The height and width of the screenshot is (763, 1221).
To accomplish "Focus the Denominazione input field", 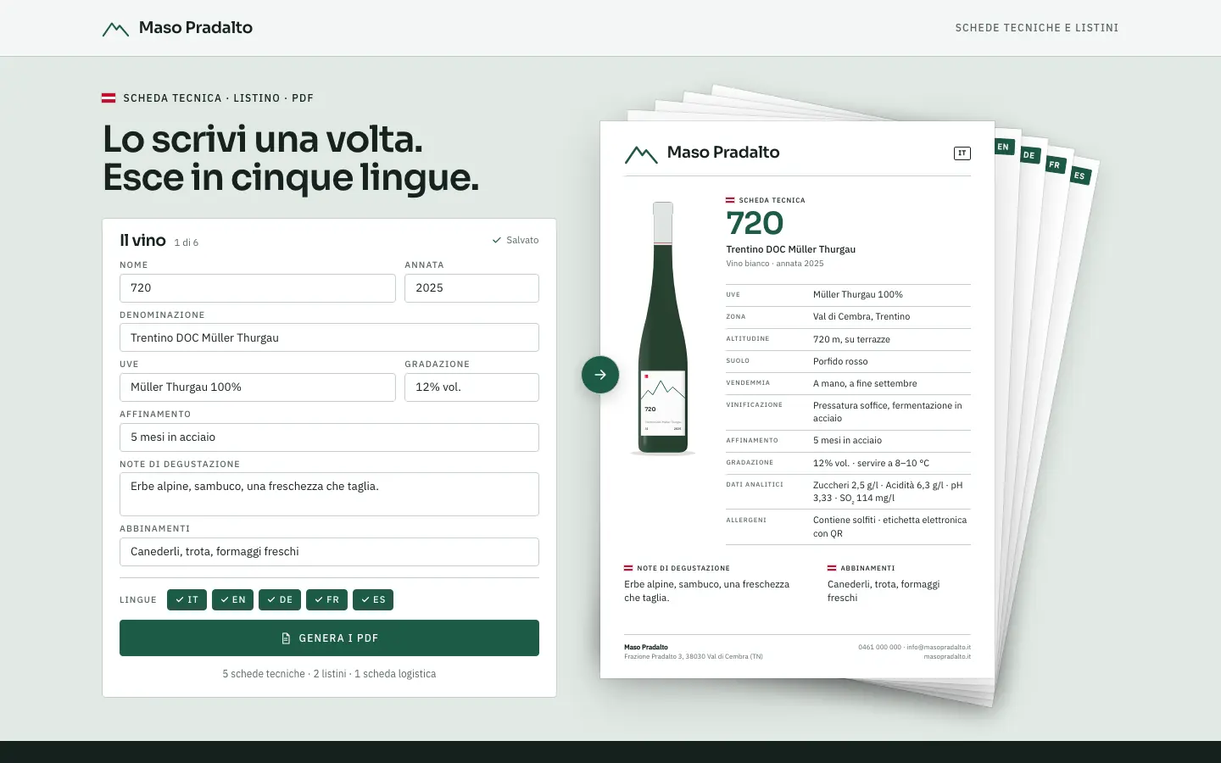I will click(329, 337).
